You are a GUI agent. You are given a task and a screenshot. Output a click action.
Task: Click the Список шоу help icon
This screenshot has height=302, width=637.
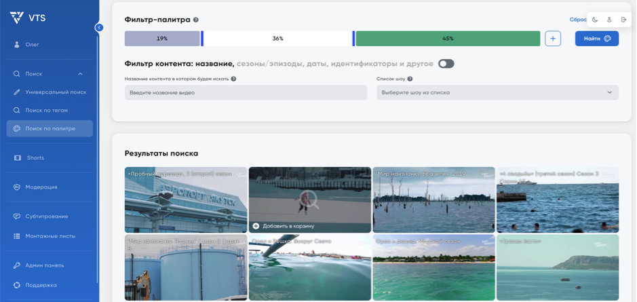pos(410,79)
